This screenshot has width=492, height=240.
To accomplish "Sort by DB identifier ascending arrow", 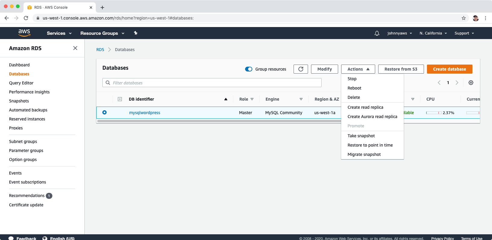I will coord(226,99).
